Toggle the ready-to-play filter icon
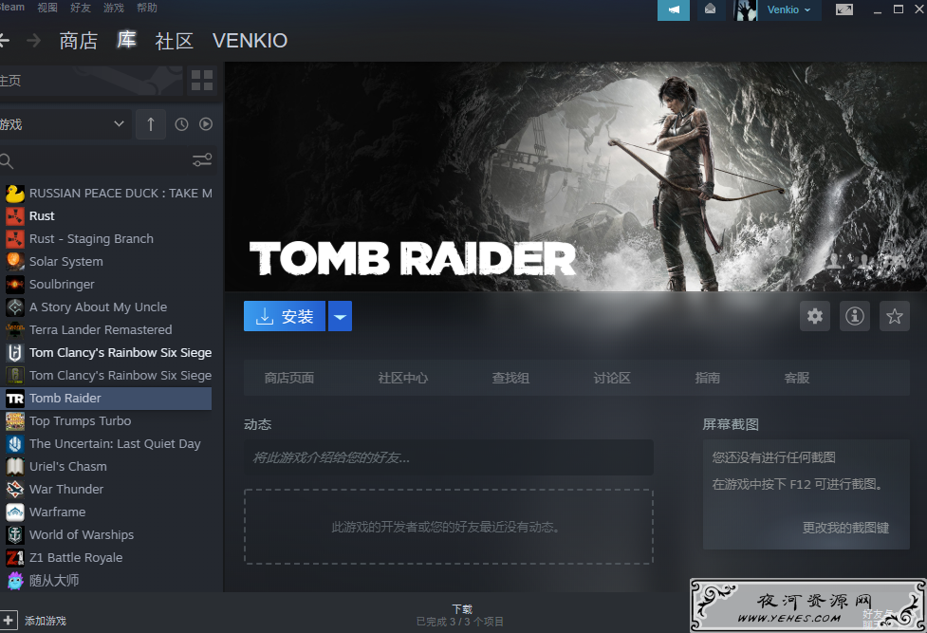Viewport: 927px width, 633px height. pyautogui.click(x=206, y=124)
